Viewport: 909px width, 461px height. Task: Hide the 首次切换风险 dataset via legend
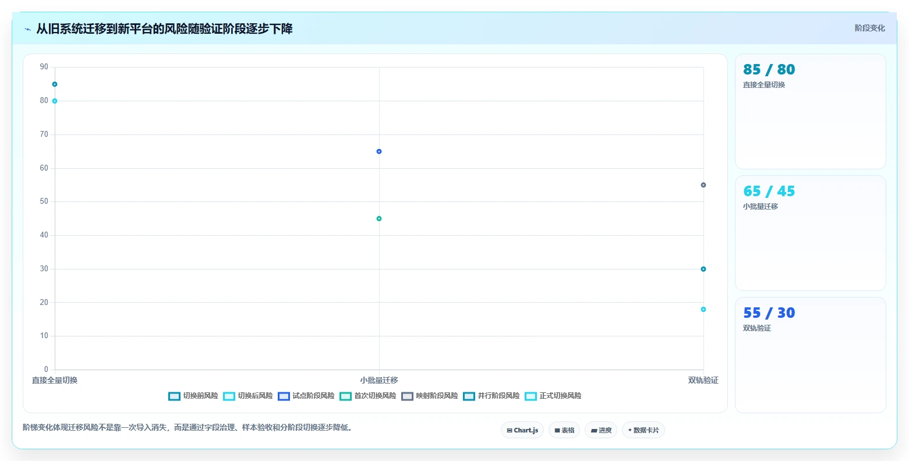tap(367, 396)
